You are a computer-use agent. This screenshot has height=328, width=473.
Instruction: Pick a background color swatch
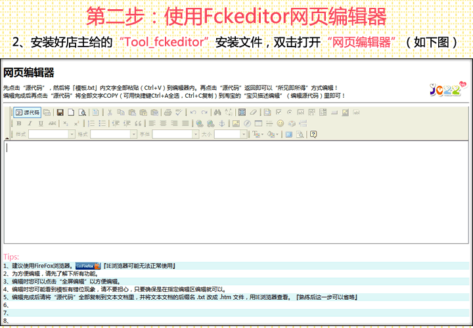pos(273,134)
